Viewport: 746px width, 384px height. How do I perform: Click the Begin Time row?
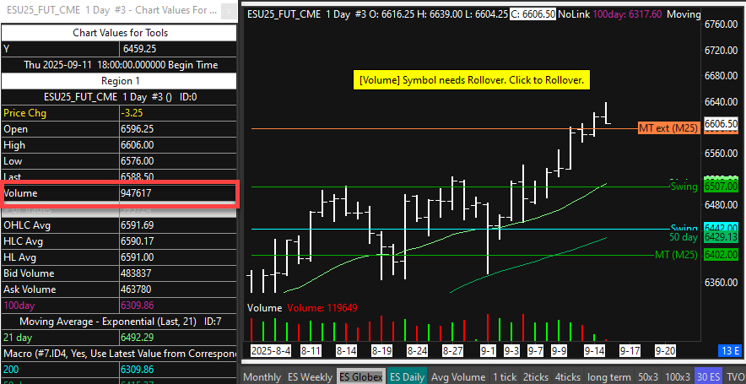pyautogui.click(x=119, y=65)
